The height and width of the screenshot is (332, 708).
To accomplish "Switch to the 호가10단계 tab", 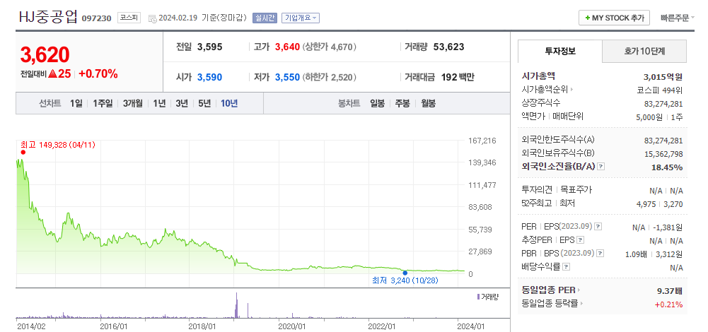I will tap(644, 51).
